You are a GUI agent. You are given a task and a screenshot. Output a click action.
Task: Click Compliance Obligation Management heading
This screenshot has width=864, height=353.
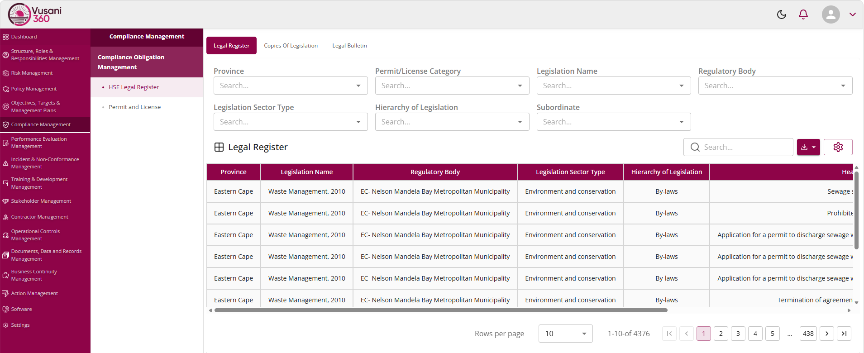click(x=147, y=62)
